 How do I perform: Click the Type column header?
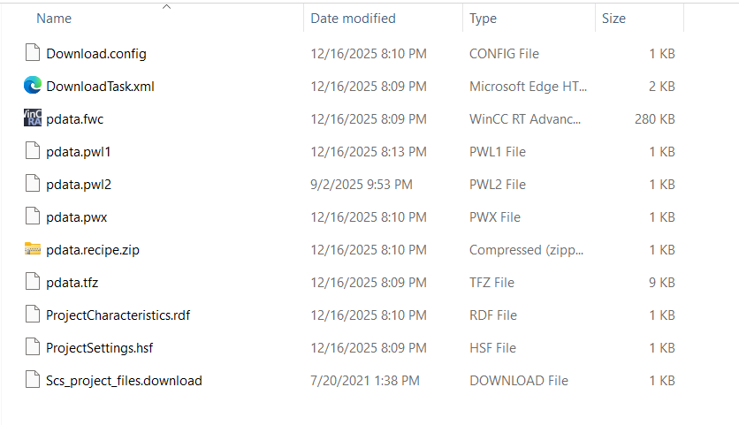pos(483,19)
